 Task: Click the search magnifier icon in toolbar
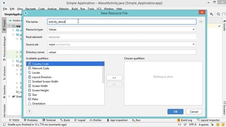pos(218,14)
